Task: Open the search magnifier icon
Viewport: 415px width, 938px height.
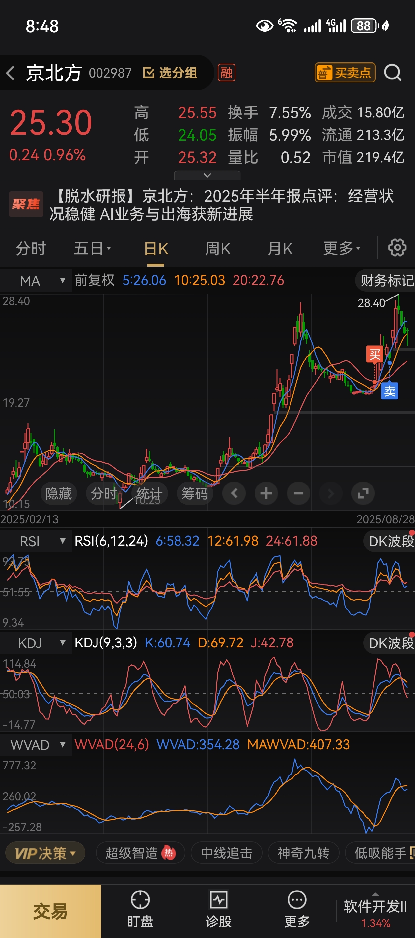Action: click(x=393, y=73)
